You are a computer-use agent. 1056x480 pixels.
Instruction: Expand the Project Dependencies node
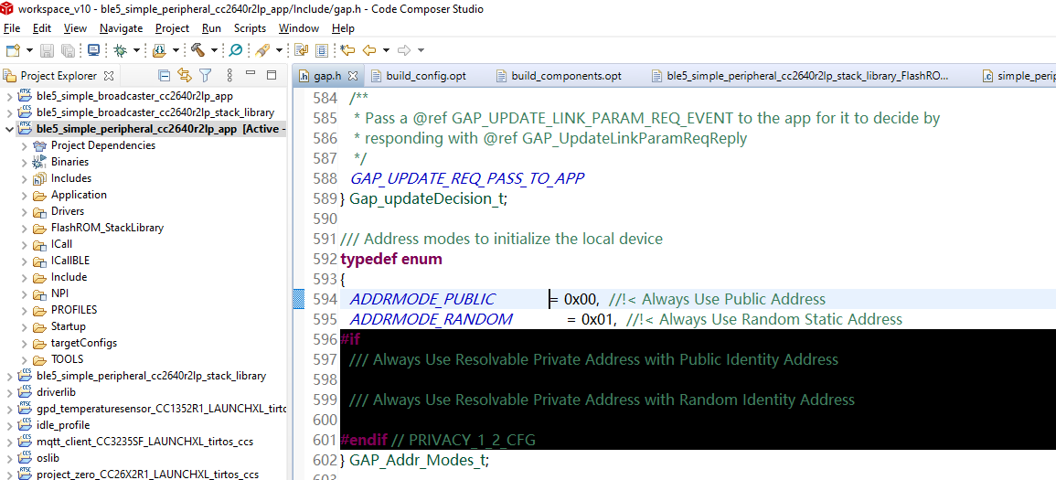tap(25, 145)
